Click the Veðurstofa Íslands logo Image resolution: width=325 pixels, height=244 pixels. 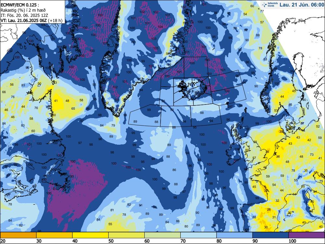point(270,5)
